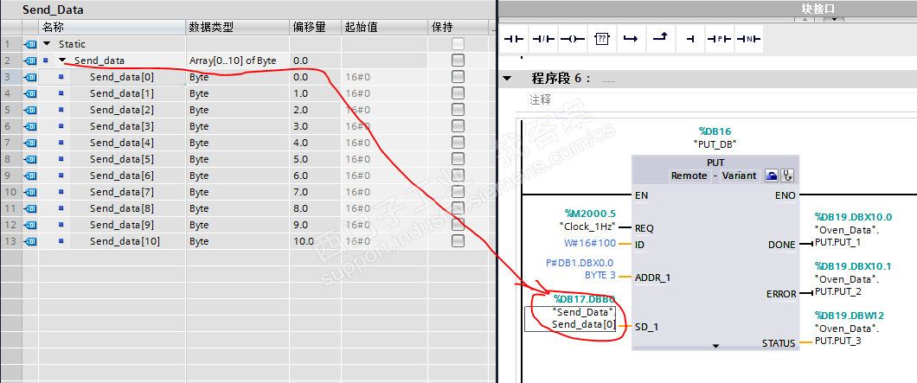917x383 pixels.
Task: Click the tag icon in Send_data[8] row
Action: 29,208
